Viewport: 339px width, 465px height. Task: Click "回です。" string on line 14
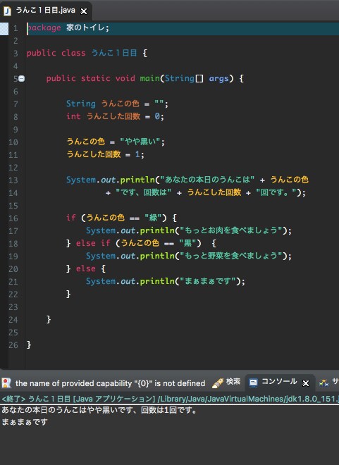pos(276,192)
